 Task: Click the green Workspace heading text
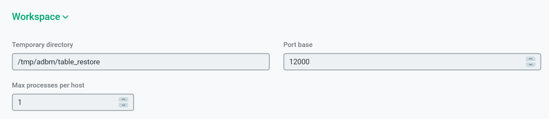click(x=36, y=17)
